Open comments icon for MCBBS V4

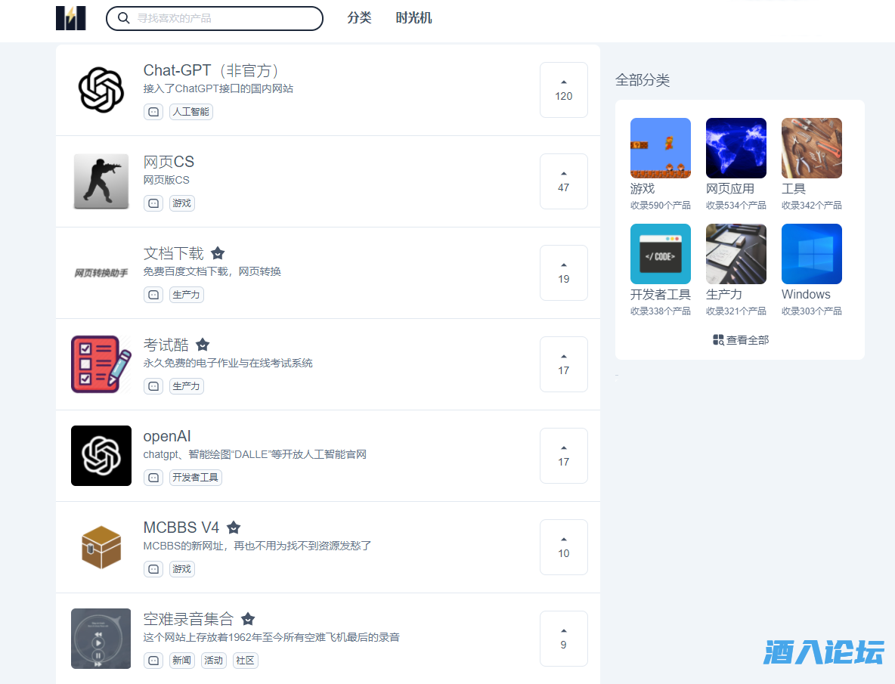pos(153,569)
